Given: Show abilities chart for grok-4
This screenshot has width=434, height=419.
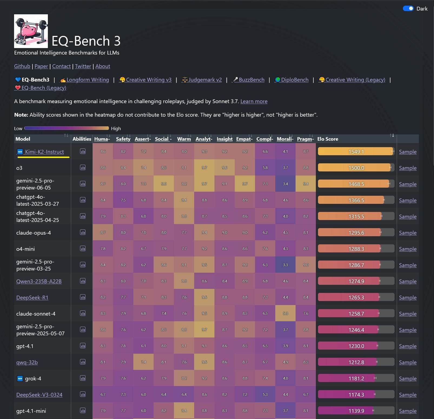Looking at the screenshot, I should coord(83,378).
